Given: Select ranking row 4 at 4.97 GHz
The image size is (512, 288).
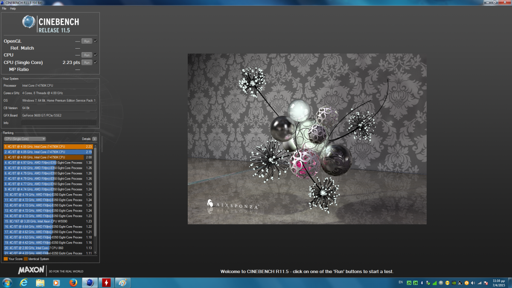Looking at the screenshot, I should 48,163.
